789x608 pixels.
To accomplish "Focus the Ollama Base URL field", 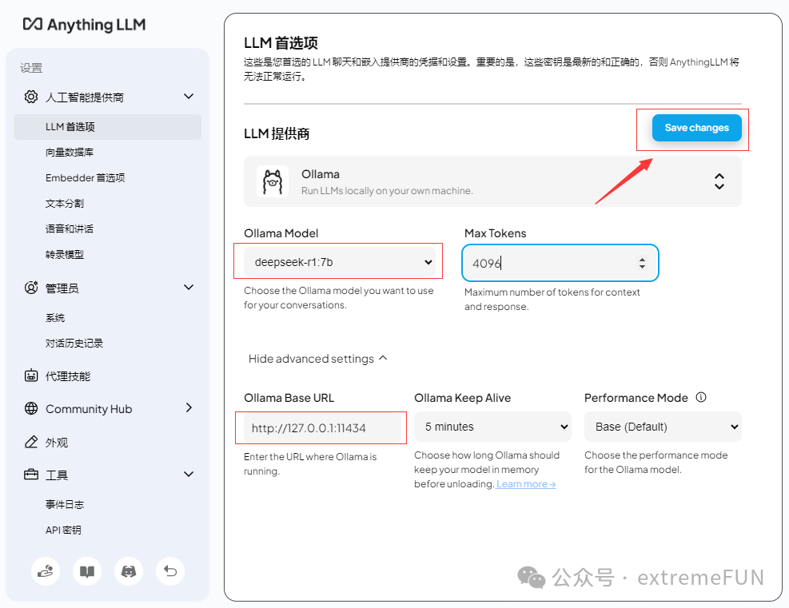I will [x=322, y=428].
